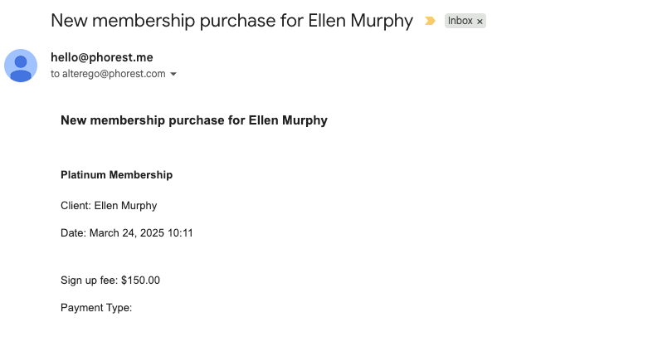Click the 'Sign up fee: $150.00' line
Screen dimensions: 648x337
point(110,280)
